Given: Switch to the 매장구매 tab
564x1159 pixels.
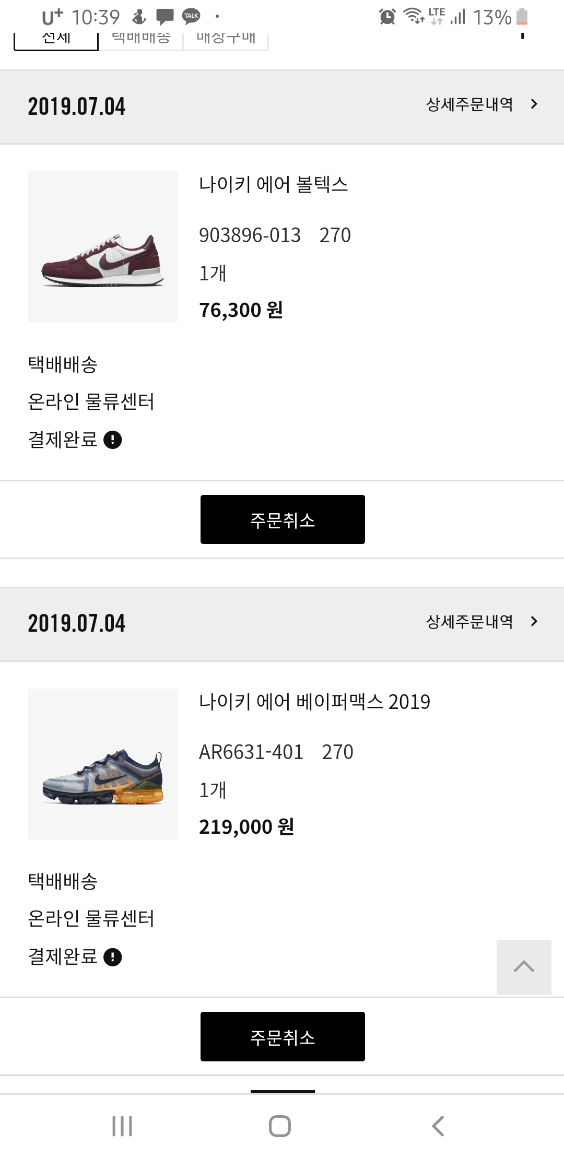Looking at the screenshot, I should (x=226, y=40).
